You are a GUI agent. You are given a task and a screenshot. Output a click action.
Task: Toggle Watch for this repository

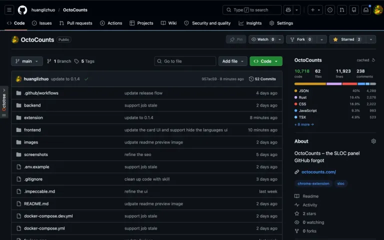click(x=262, y=39)
